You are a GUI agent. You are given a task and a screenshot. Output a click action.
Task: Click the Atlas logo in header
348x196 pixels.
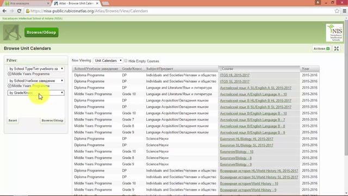coord(12,33)
